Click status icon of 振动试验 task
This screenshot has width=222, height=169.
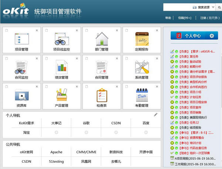172,62
